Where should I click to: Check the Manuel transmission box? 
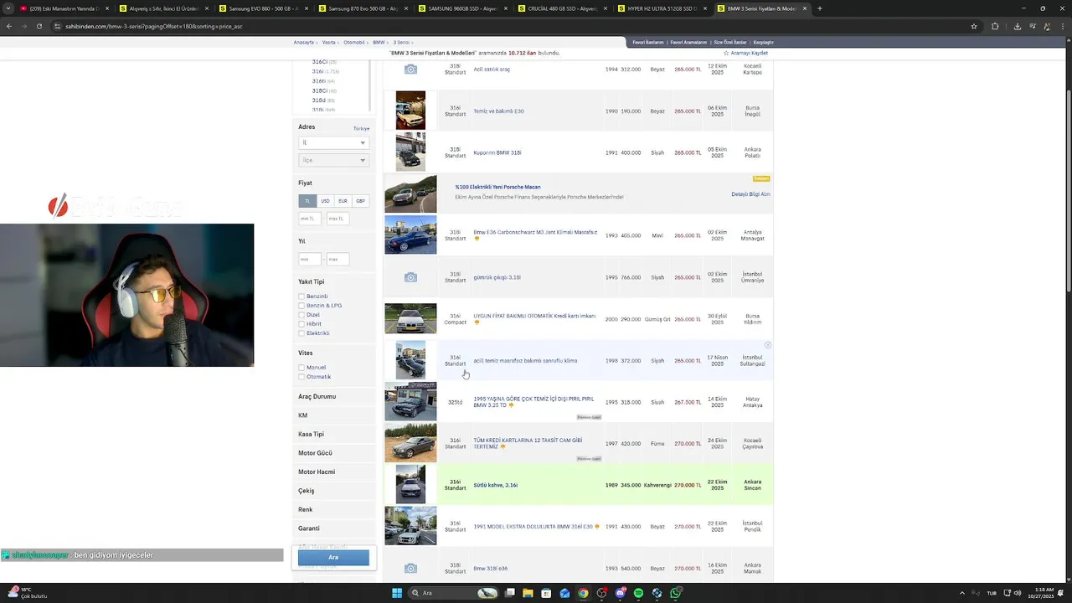click(301, 368)
